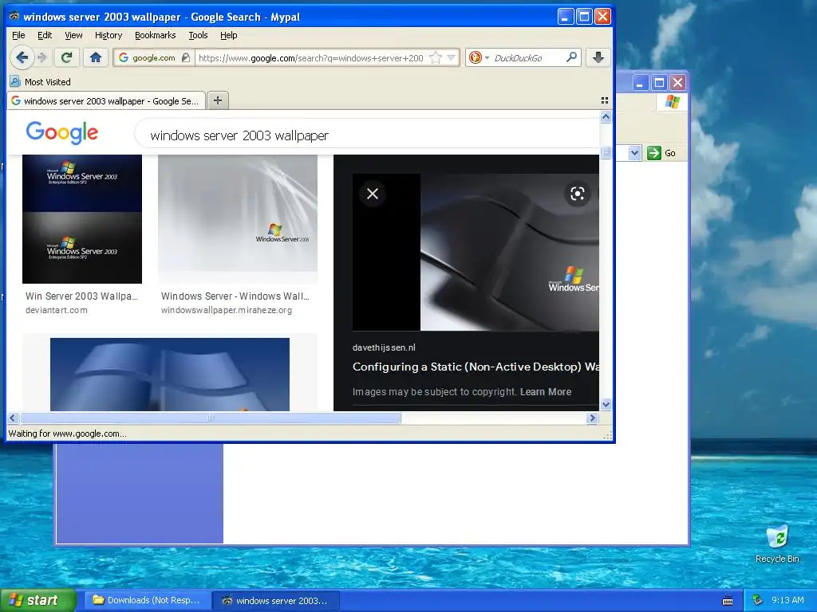This screenshot has height=612, width=817.
Task: Click the windowswallpaper.miraheze.org source link
Action: 226,310
